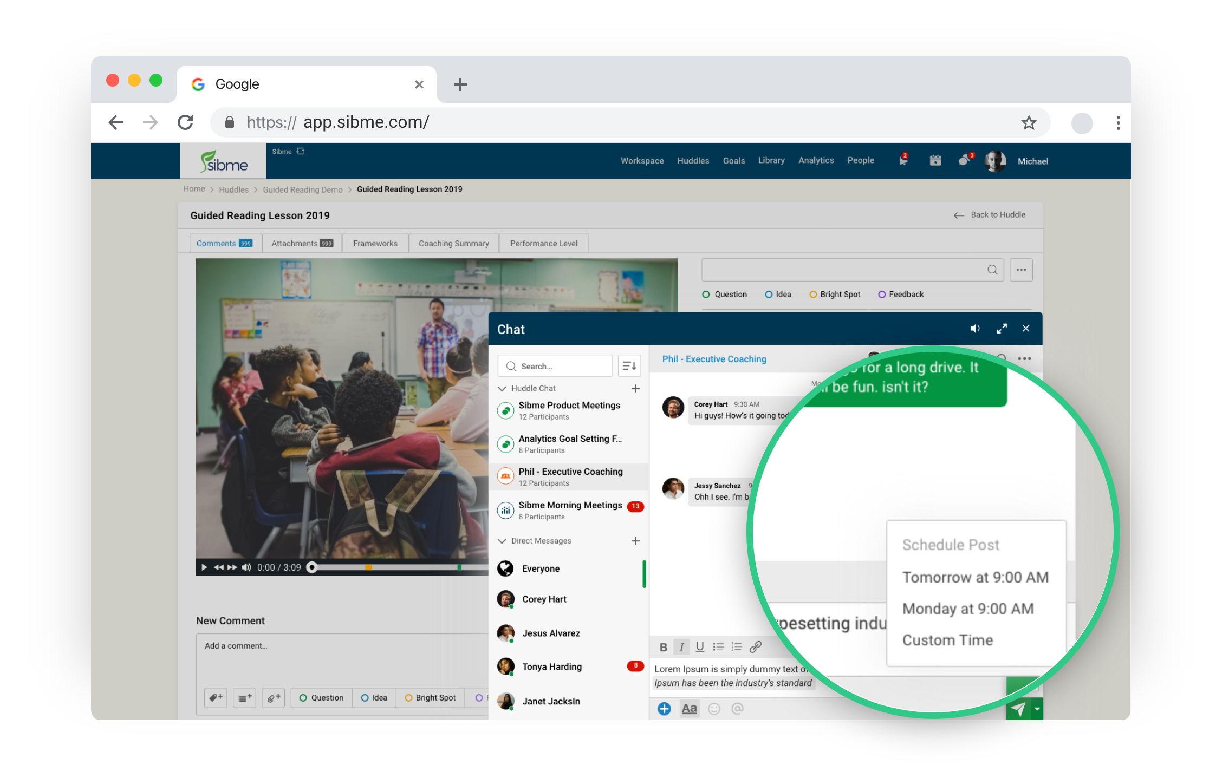
Task: Send the chat message
Action: pos(1018,709)
